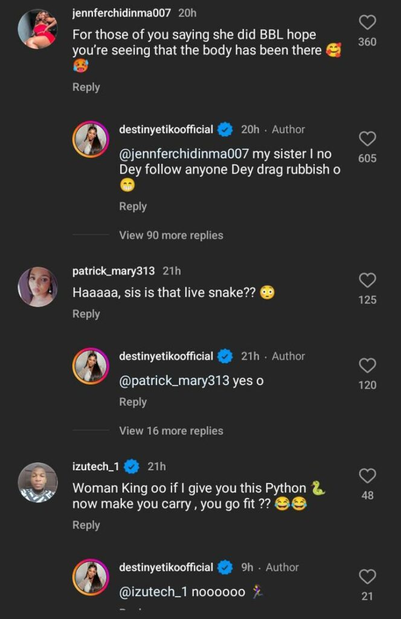Reply to jennferchidinma007's comment

(86, 87)
